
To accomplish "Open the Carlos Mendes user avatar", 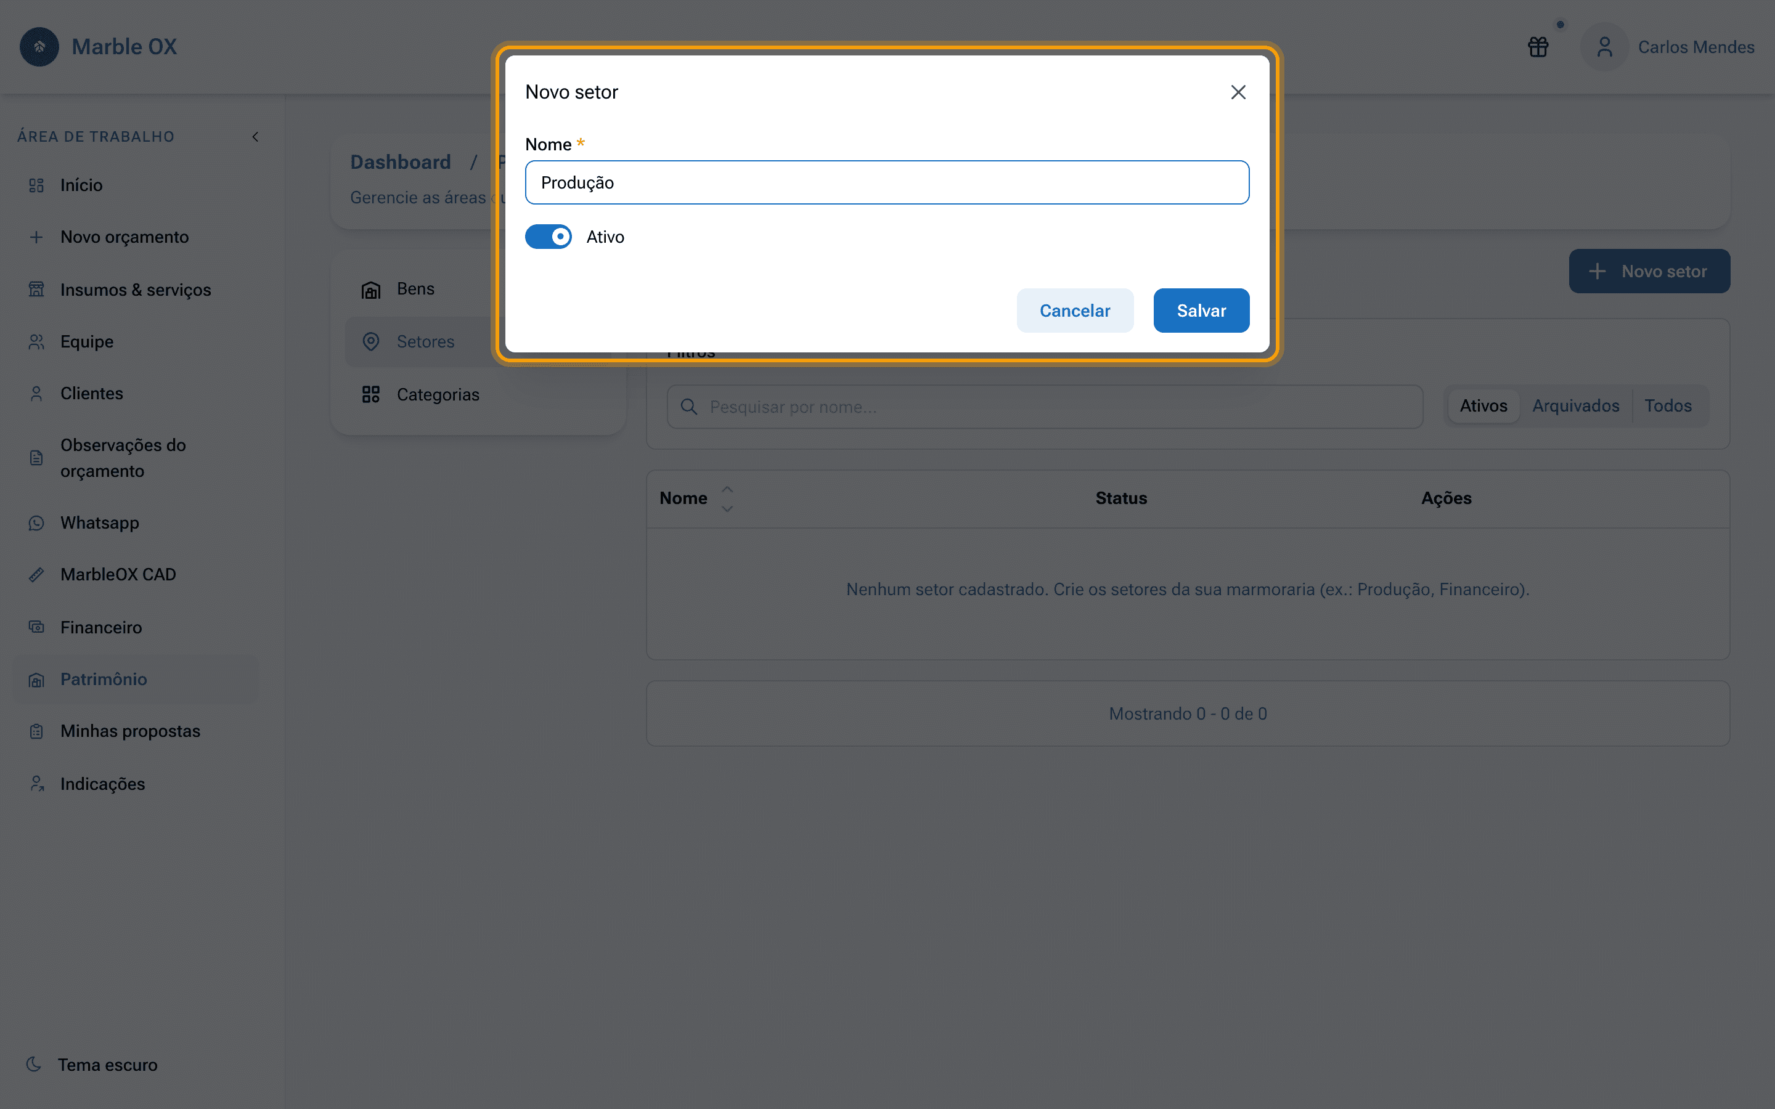I will (1604, 47).
